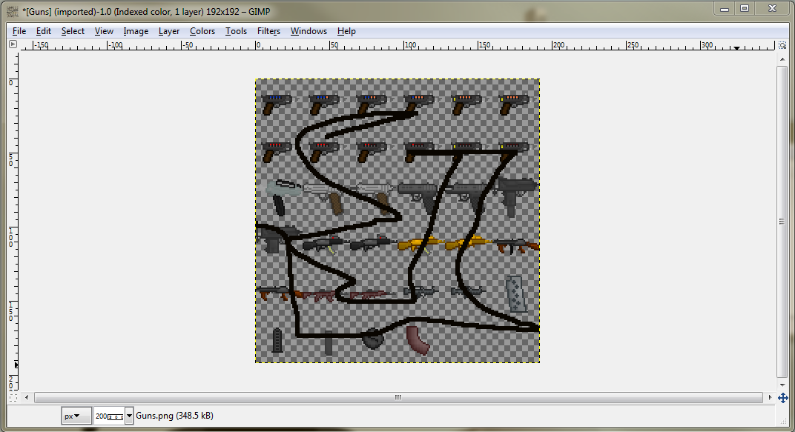Click the horizontal scrollbar thumb
Screen dimensions: 795x432
coord(397,398)
